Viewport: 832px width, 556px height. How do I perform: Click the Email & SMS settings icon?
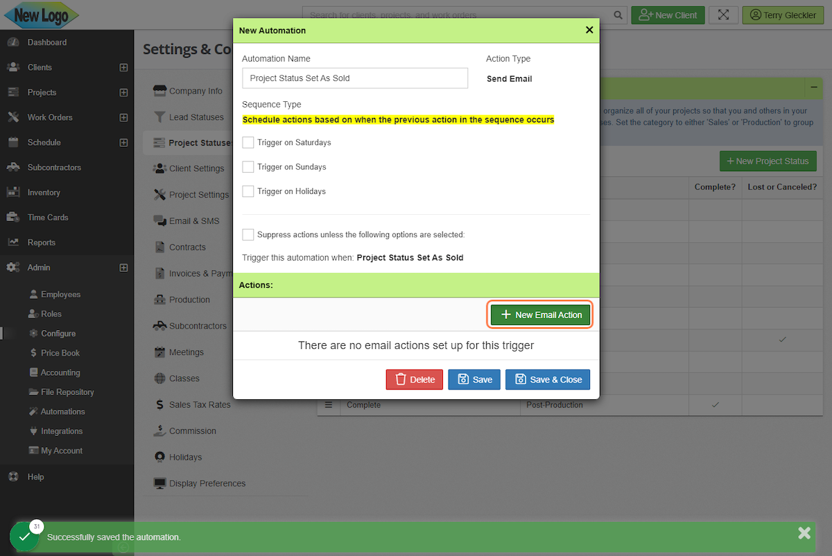159,220
